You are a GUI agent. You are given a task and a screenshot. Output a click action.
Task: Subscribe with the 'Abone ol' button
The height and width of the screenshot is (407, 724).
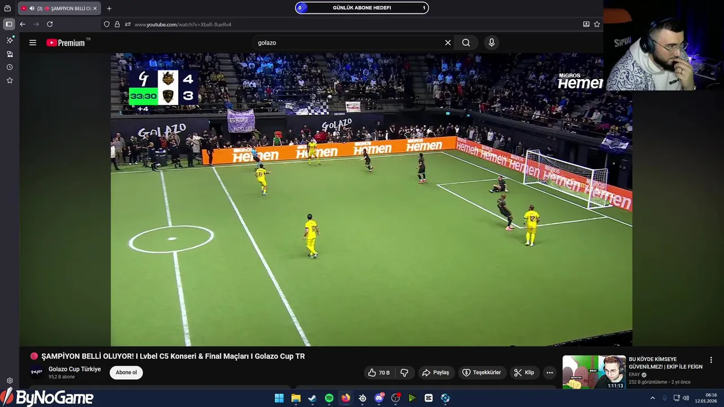click(126, 373)
